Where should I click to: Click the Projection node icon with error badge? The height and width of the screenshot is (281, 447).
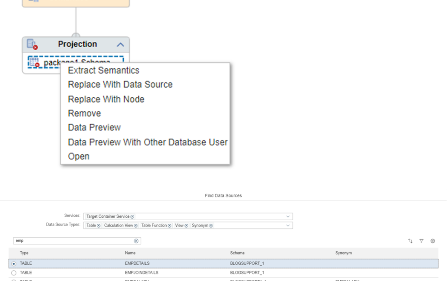(32, 44)
